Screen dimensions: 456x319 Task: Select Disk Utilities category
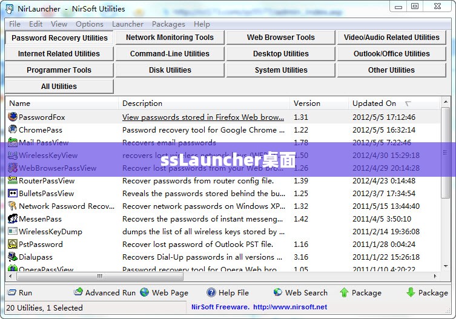coord(170,70)
